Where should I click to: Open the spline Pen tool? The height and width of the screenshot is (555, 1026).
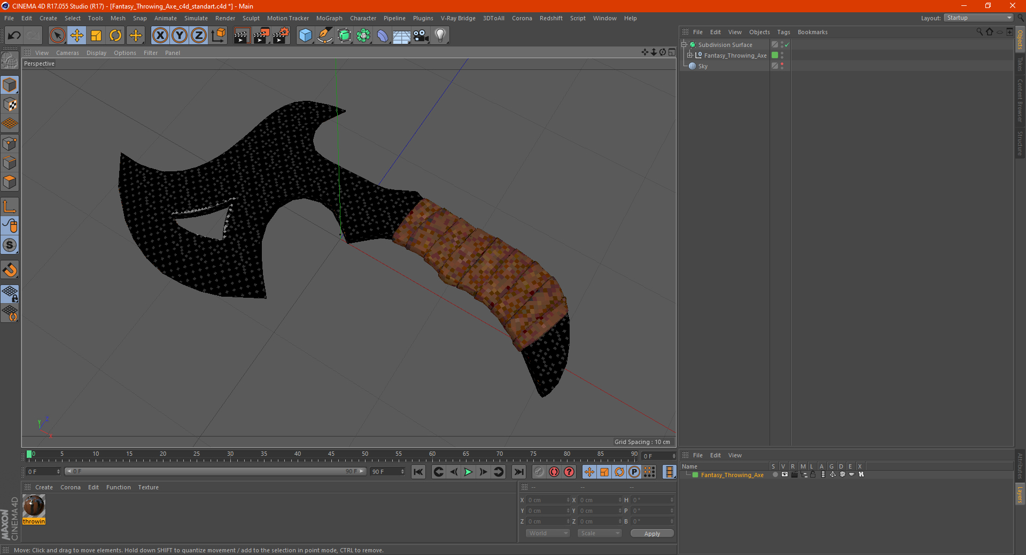[325, 36]
